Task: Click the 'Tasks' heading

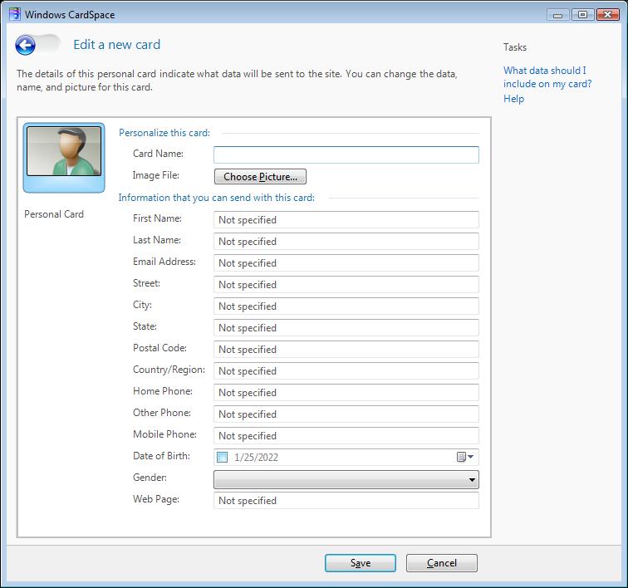Action: coord(515,47)
